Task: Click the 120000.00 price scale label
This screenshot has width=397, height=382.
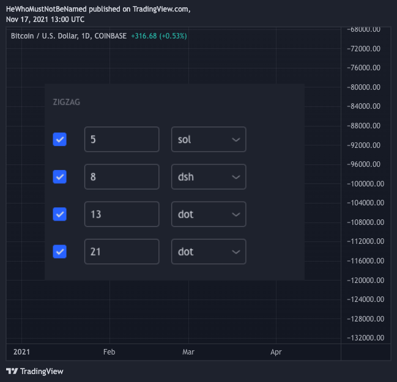Action: coord(365,281)
